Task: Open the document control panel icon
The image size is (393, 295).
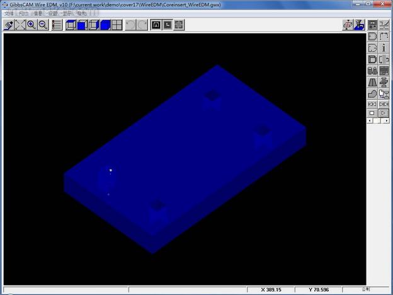Action: [x=372, y=25]
